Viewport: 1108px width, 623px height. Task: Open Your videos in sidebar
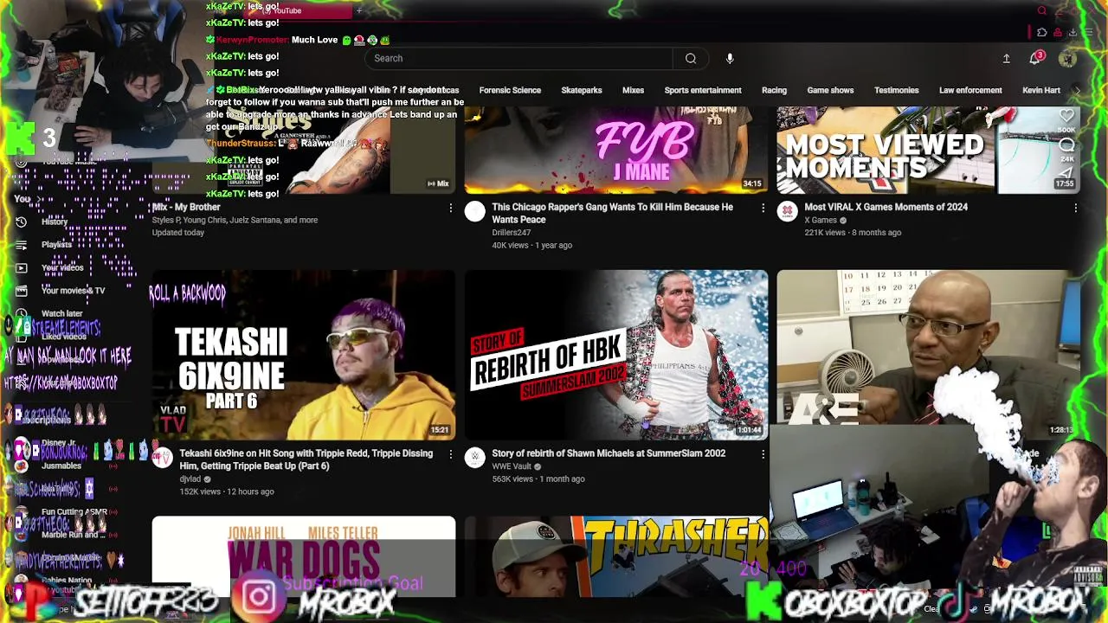pos(62,267)
